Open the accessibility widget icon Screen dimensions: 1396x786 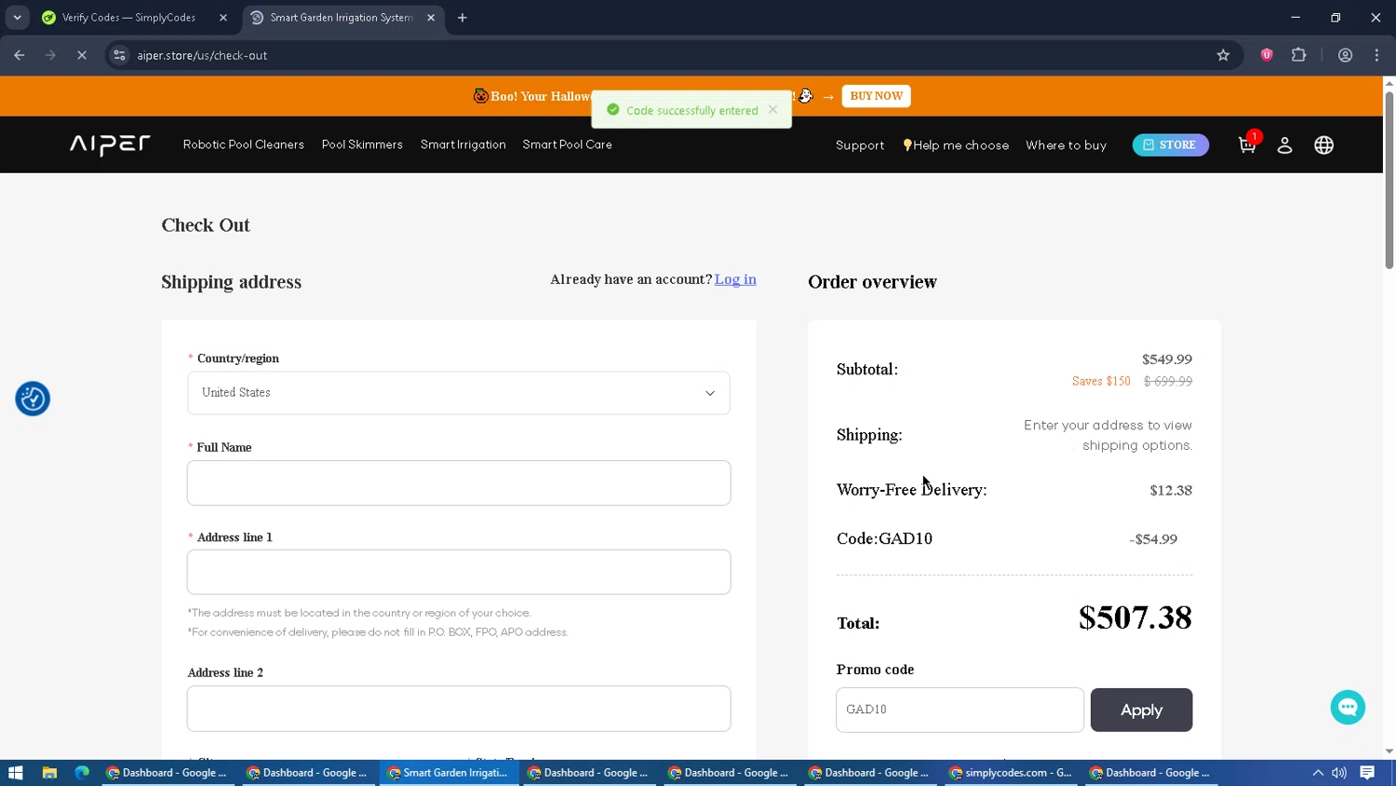[x=33, y=399]
